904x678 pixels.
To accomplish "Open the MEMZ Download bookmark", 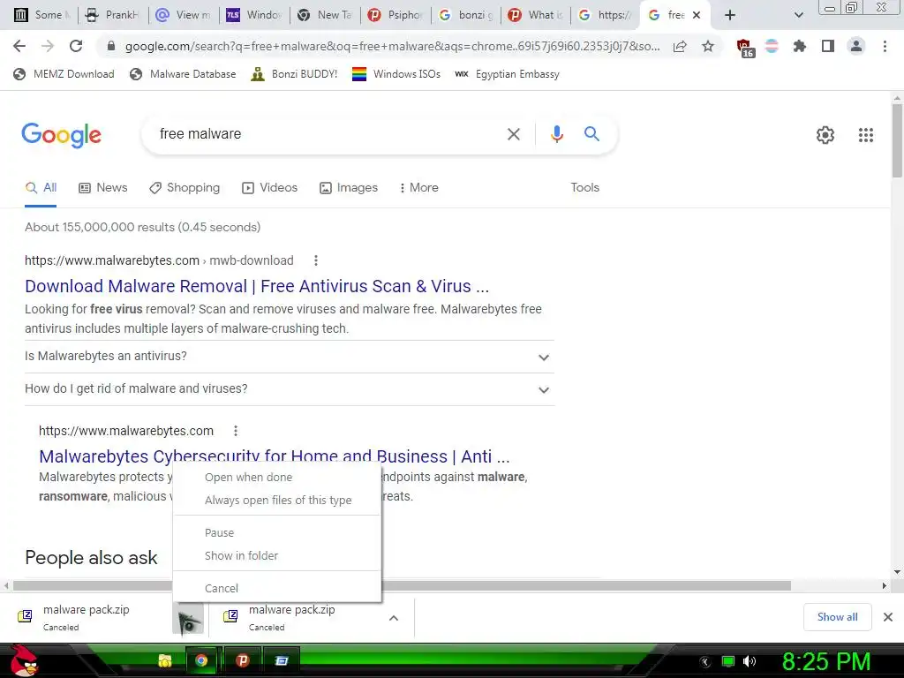I will (64, 74).
